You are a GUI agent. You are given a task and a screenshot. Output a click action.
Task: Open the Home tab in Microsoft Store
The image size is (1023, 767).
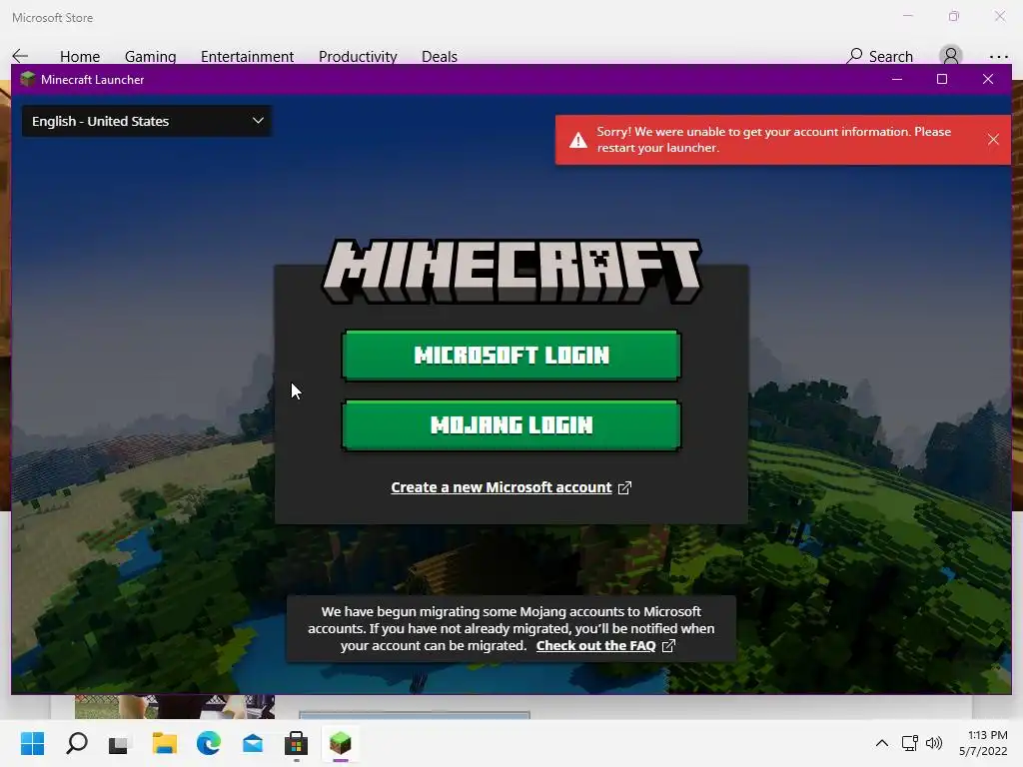(x=80, y=57)
